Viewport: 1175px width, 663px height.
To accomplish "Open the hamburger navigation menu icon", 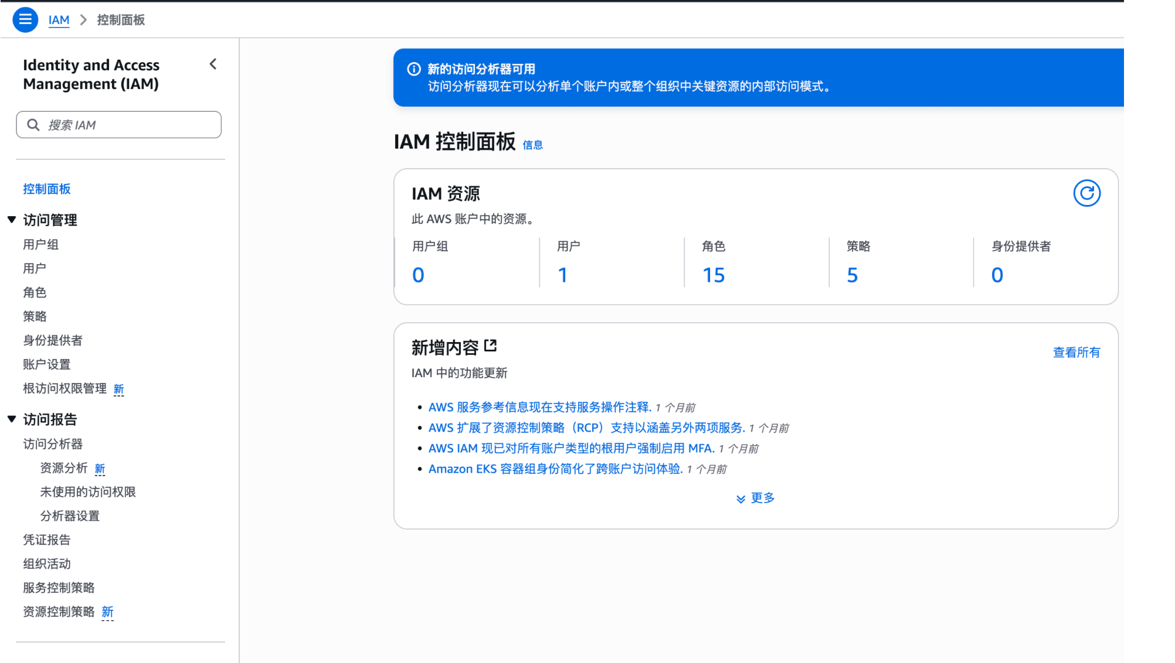I will click(x=25, y=20).
